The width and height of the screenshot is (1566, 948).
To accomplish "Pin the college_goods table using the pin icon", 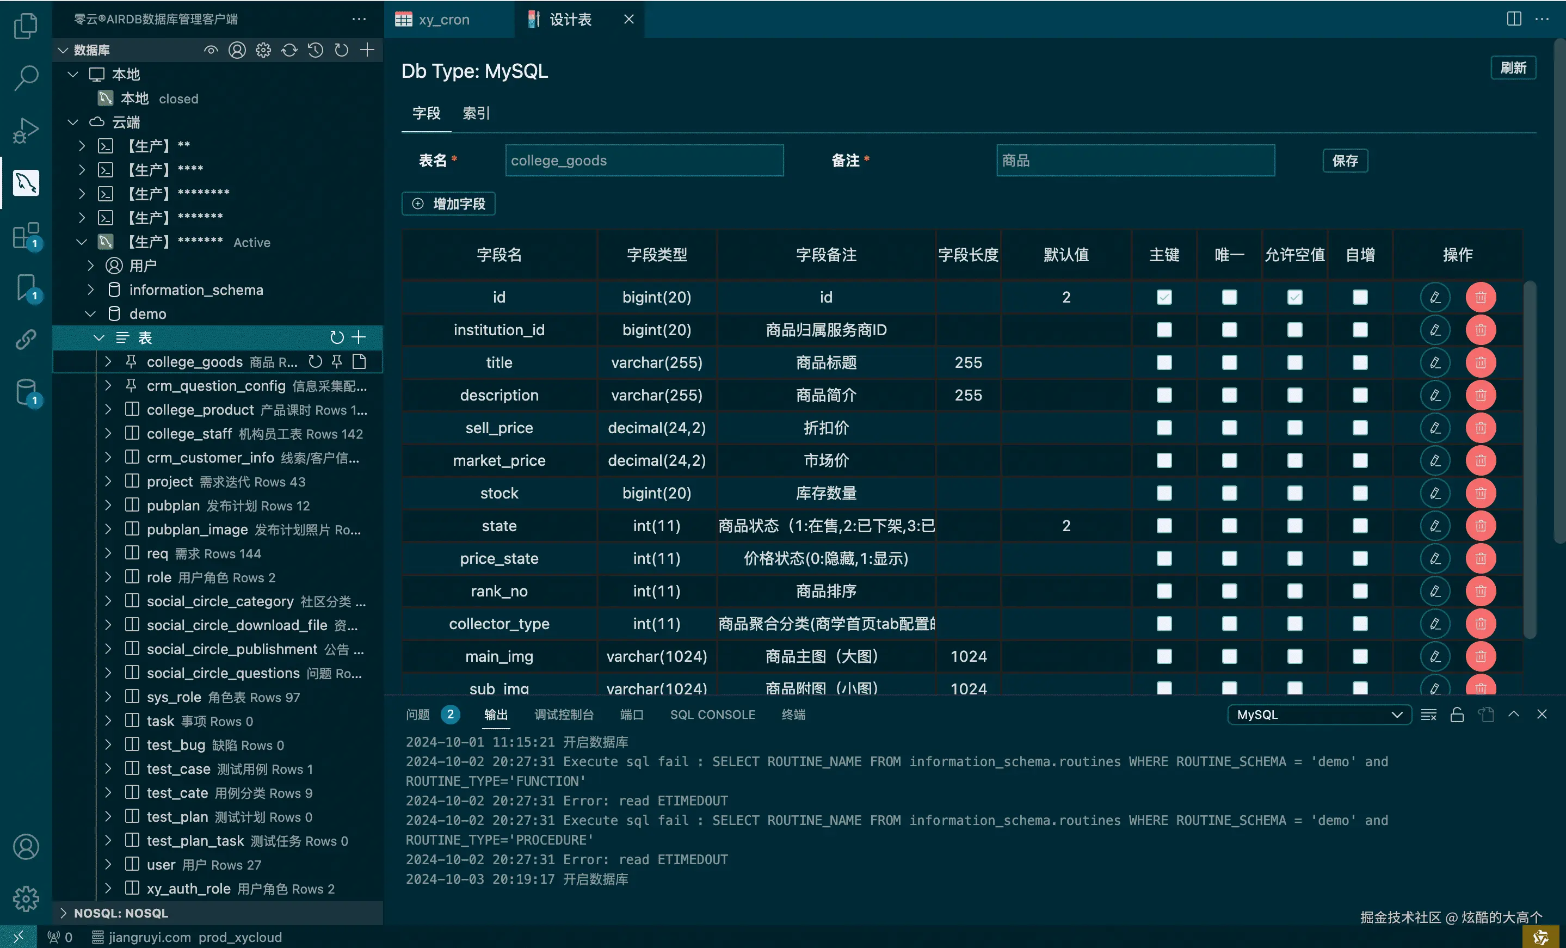I will (x=336, y=361).
